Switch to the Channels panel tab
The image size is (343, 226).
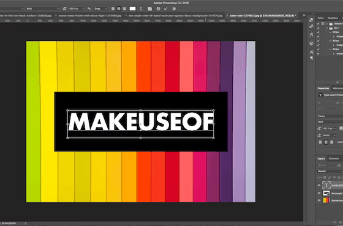pyautogui.click(x=334, y=159)
